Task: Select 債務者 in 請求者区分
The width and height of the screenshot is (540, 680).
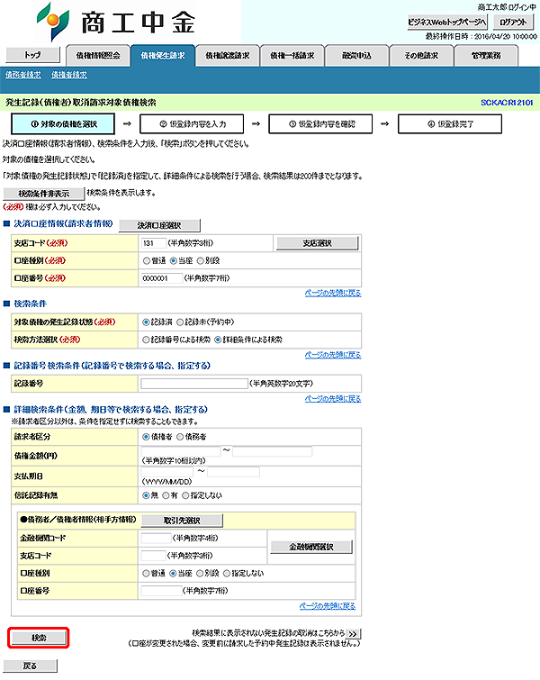Action: click(x=180, y=437)
